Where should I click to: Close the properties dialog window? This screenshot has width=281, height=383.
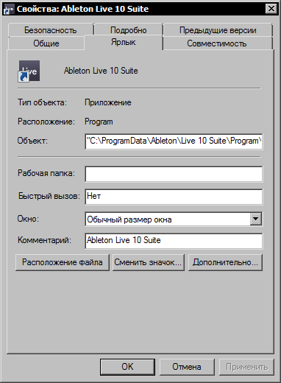[271, 9]
